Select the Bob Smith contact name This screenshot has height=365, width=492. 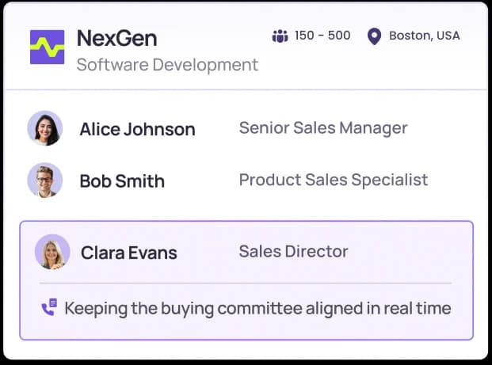[122, 181]
